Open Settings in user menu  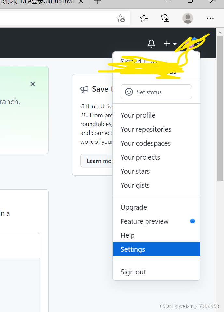[156, 249]
